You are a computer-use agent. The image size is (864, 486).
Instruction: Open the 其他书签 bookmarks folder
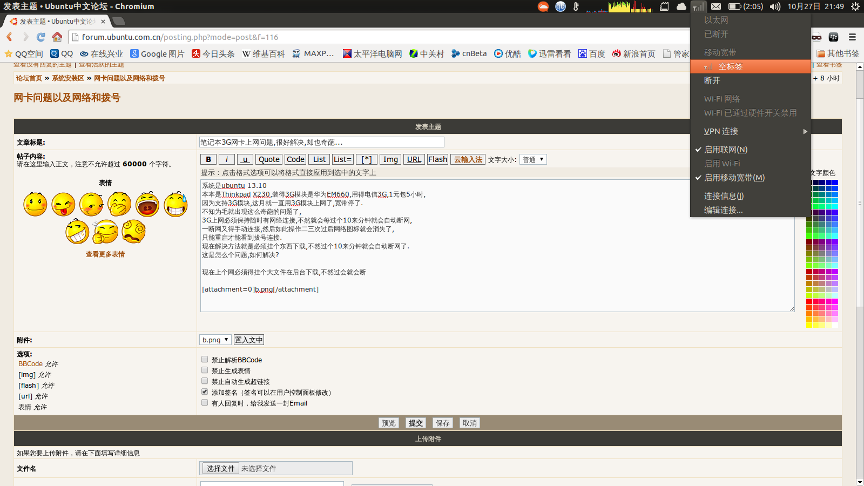click(838, 53)
